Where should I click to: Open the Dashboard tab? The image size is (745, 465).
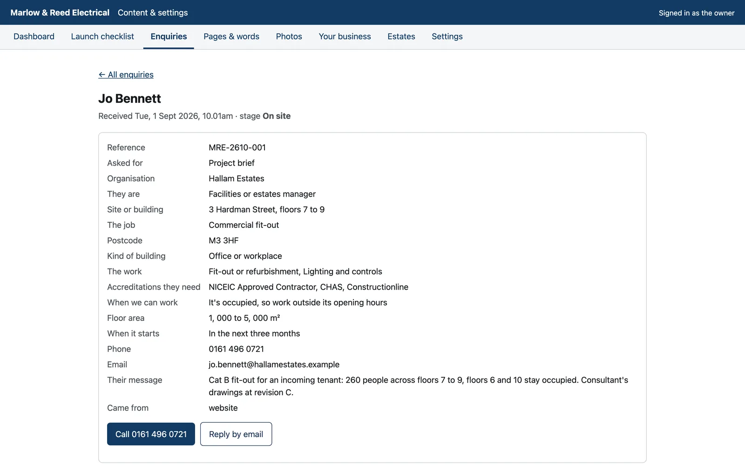(34, 36)
